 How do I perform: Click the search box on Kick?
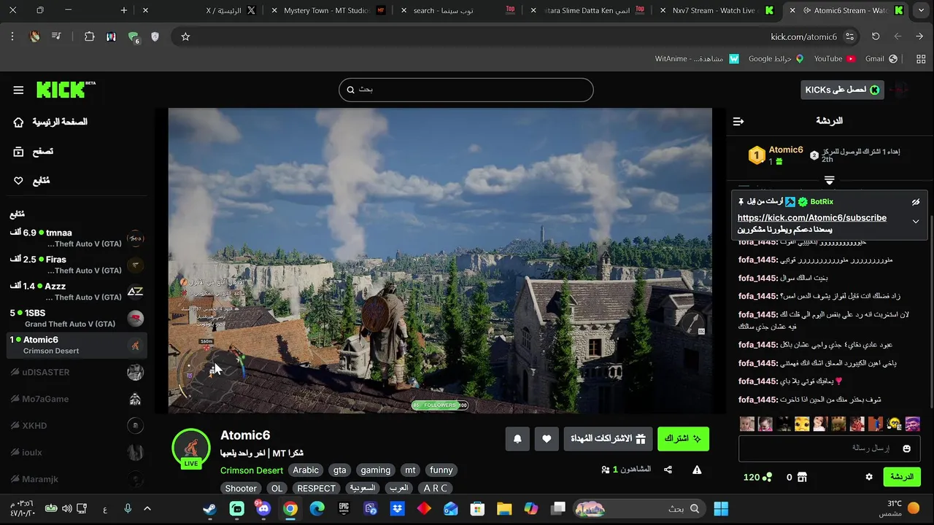click(x=466, y=90)
